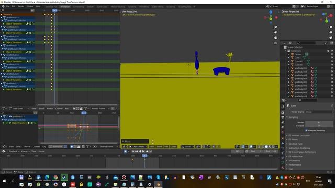Play the animation in reverse
The width and height of the screenshot is (335, 188).
tap(140, 151)
